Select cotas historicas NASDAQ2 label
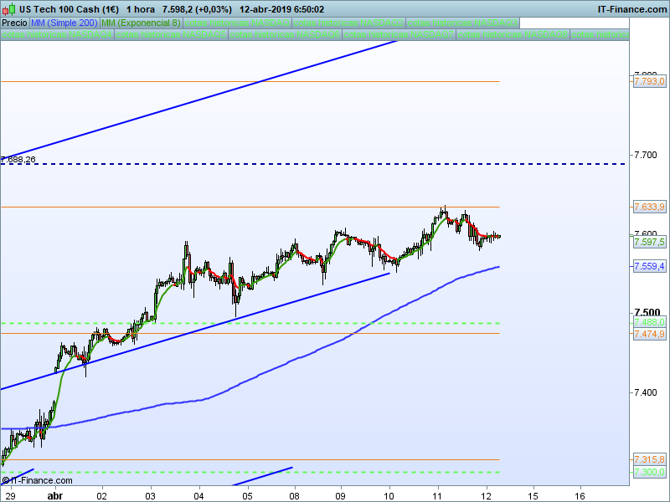This screenshot has width=670, height=502. coord(348,23)
